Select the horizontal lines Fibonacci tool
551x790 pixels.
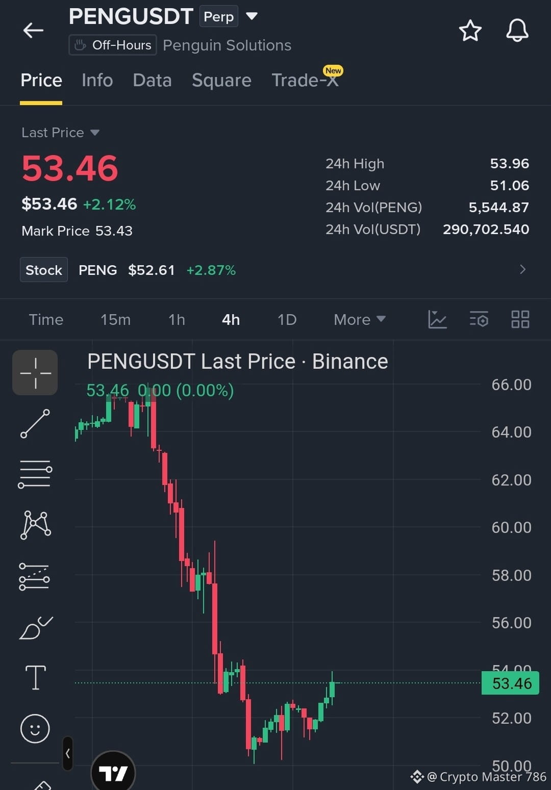35,474
